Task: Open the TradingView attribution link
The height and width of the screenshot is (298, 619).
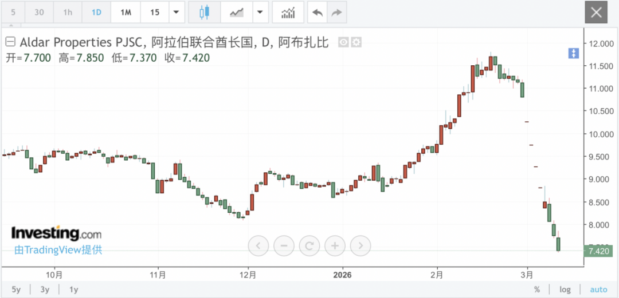Action: [58, 250]
